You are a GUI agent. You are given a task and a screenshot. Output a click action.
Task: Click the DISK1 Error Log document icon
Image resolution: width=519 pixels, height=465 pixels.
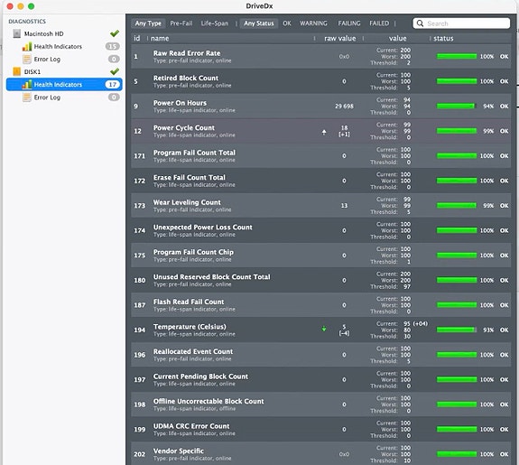tap(27, 97)
